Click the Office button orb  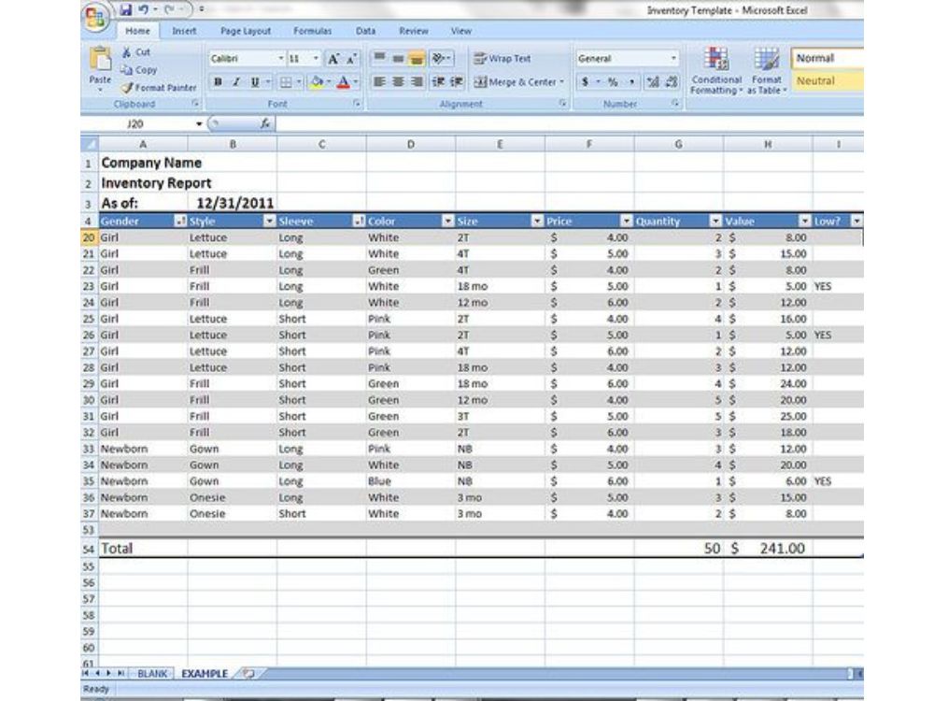tap(95, 17)
